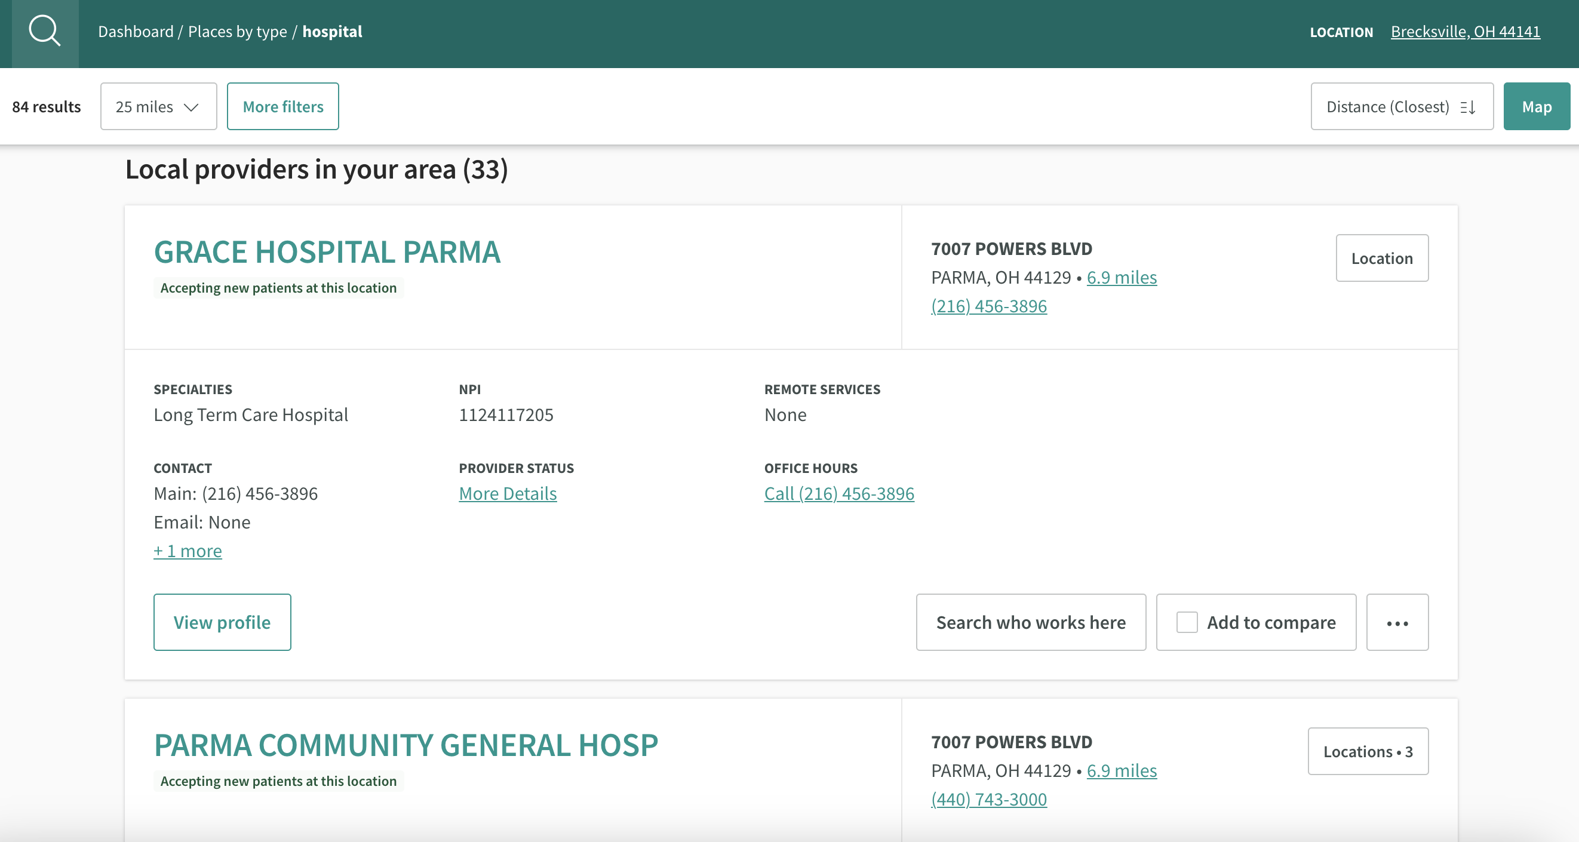Click 6.9 miles link for Grace Hospital
The height and width of the screenshot is (842, 1579).
(x=1121, y=278)
